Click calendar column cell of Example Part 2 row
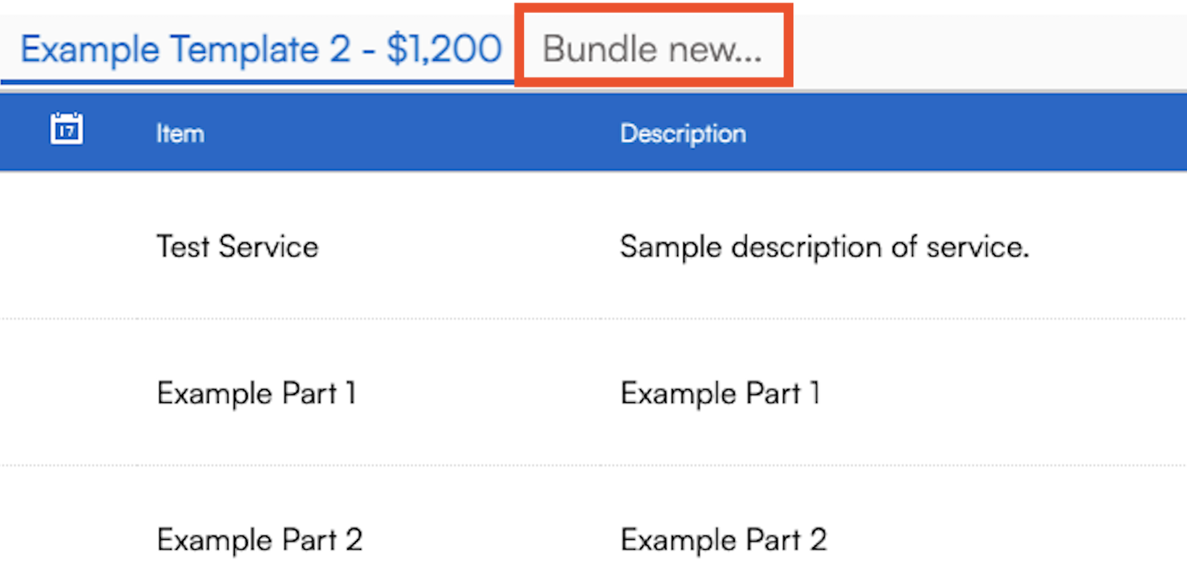 (x=66, y=540)
